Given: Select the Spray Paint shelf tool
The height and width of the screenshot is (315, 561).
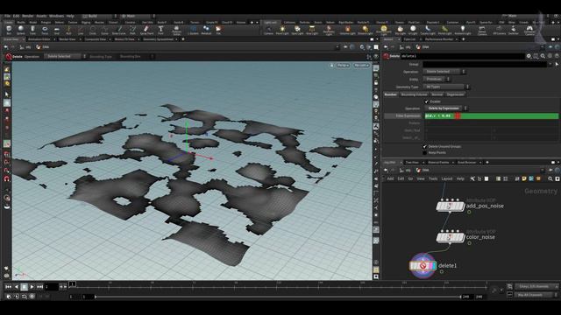Looking at the screenshot, I should click(146, 30).
